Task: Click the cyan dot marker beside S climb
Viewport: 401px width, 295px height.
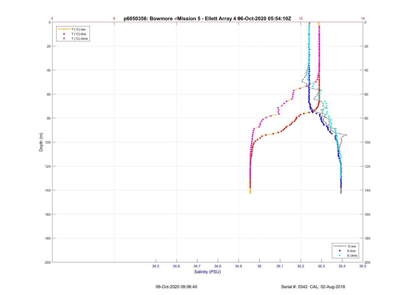Action: point(340,255)
